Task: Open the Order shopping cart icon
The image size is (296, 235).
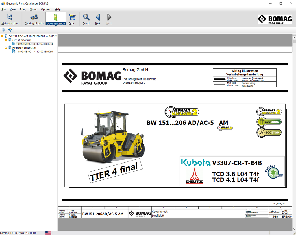Action: [x=72, y=19]
